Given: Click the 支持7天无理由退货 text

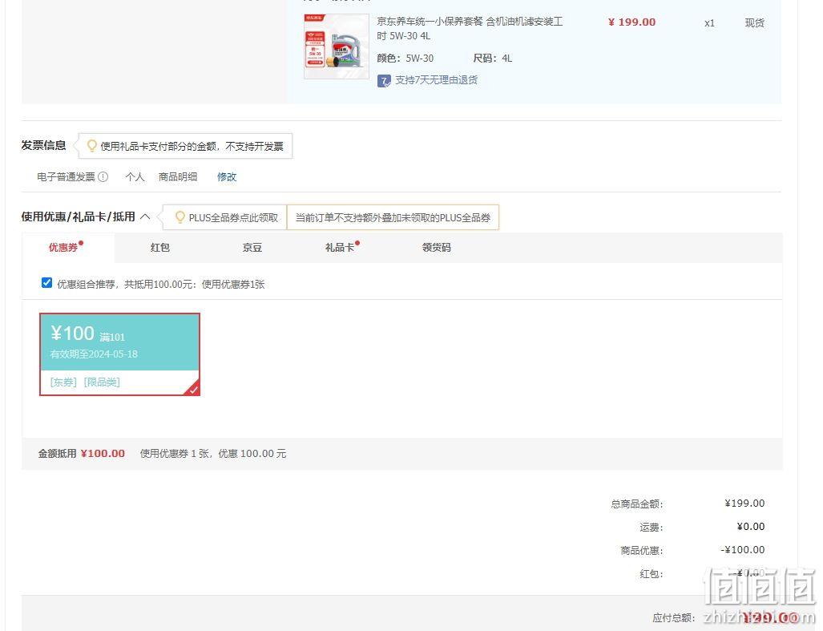Looking at the screenshot, I should point(436,80).
